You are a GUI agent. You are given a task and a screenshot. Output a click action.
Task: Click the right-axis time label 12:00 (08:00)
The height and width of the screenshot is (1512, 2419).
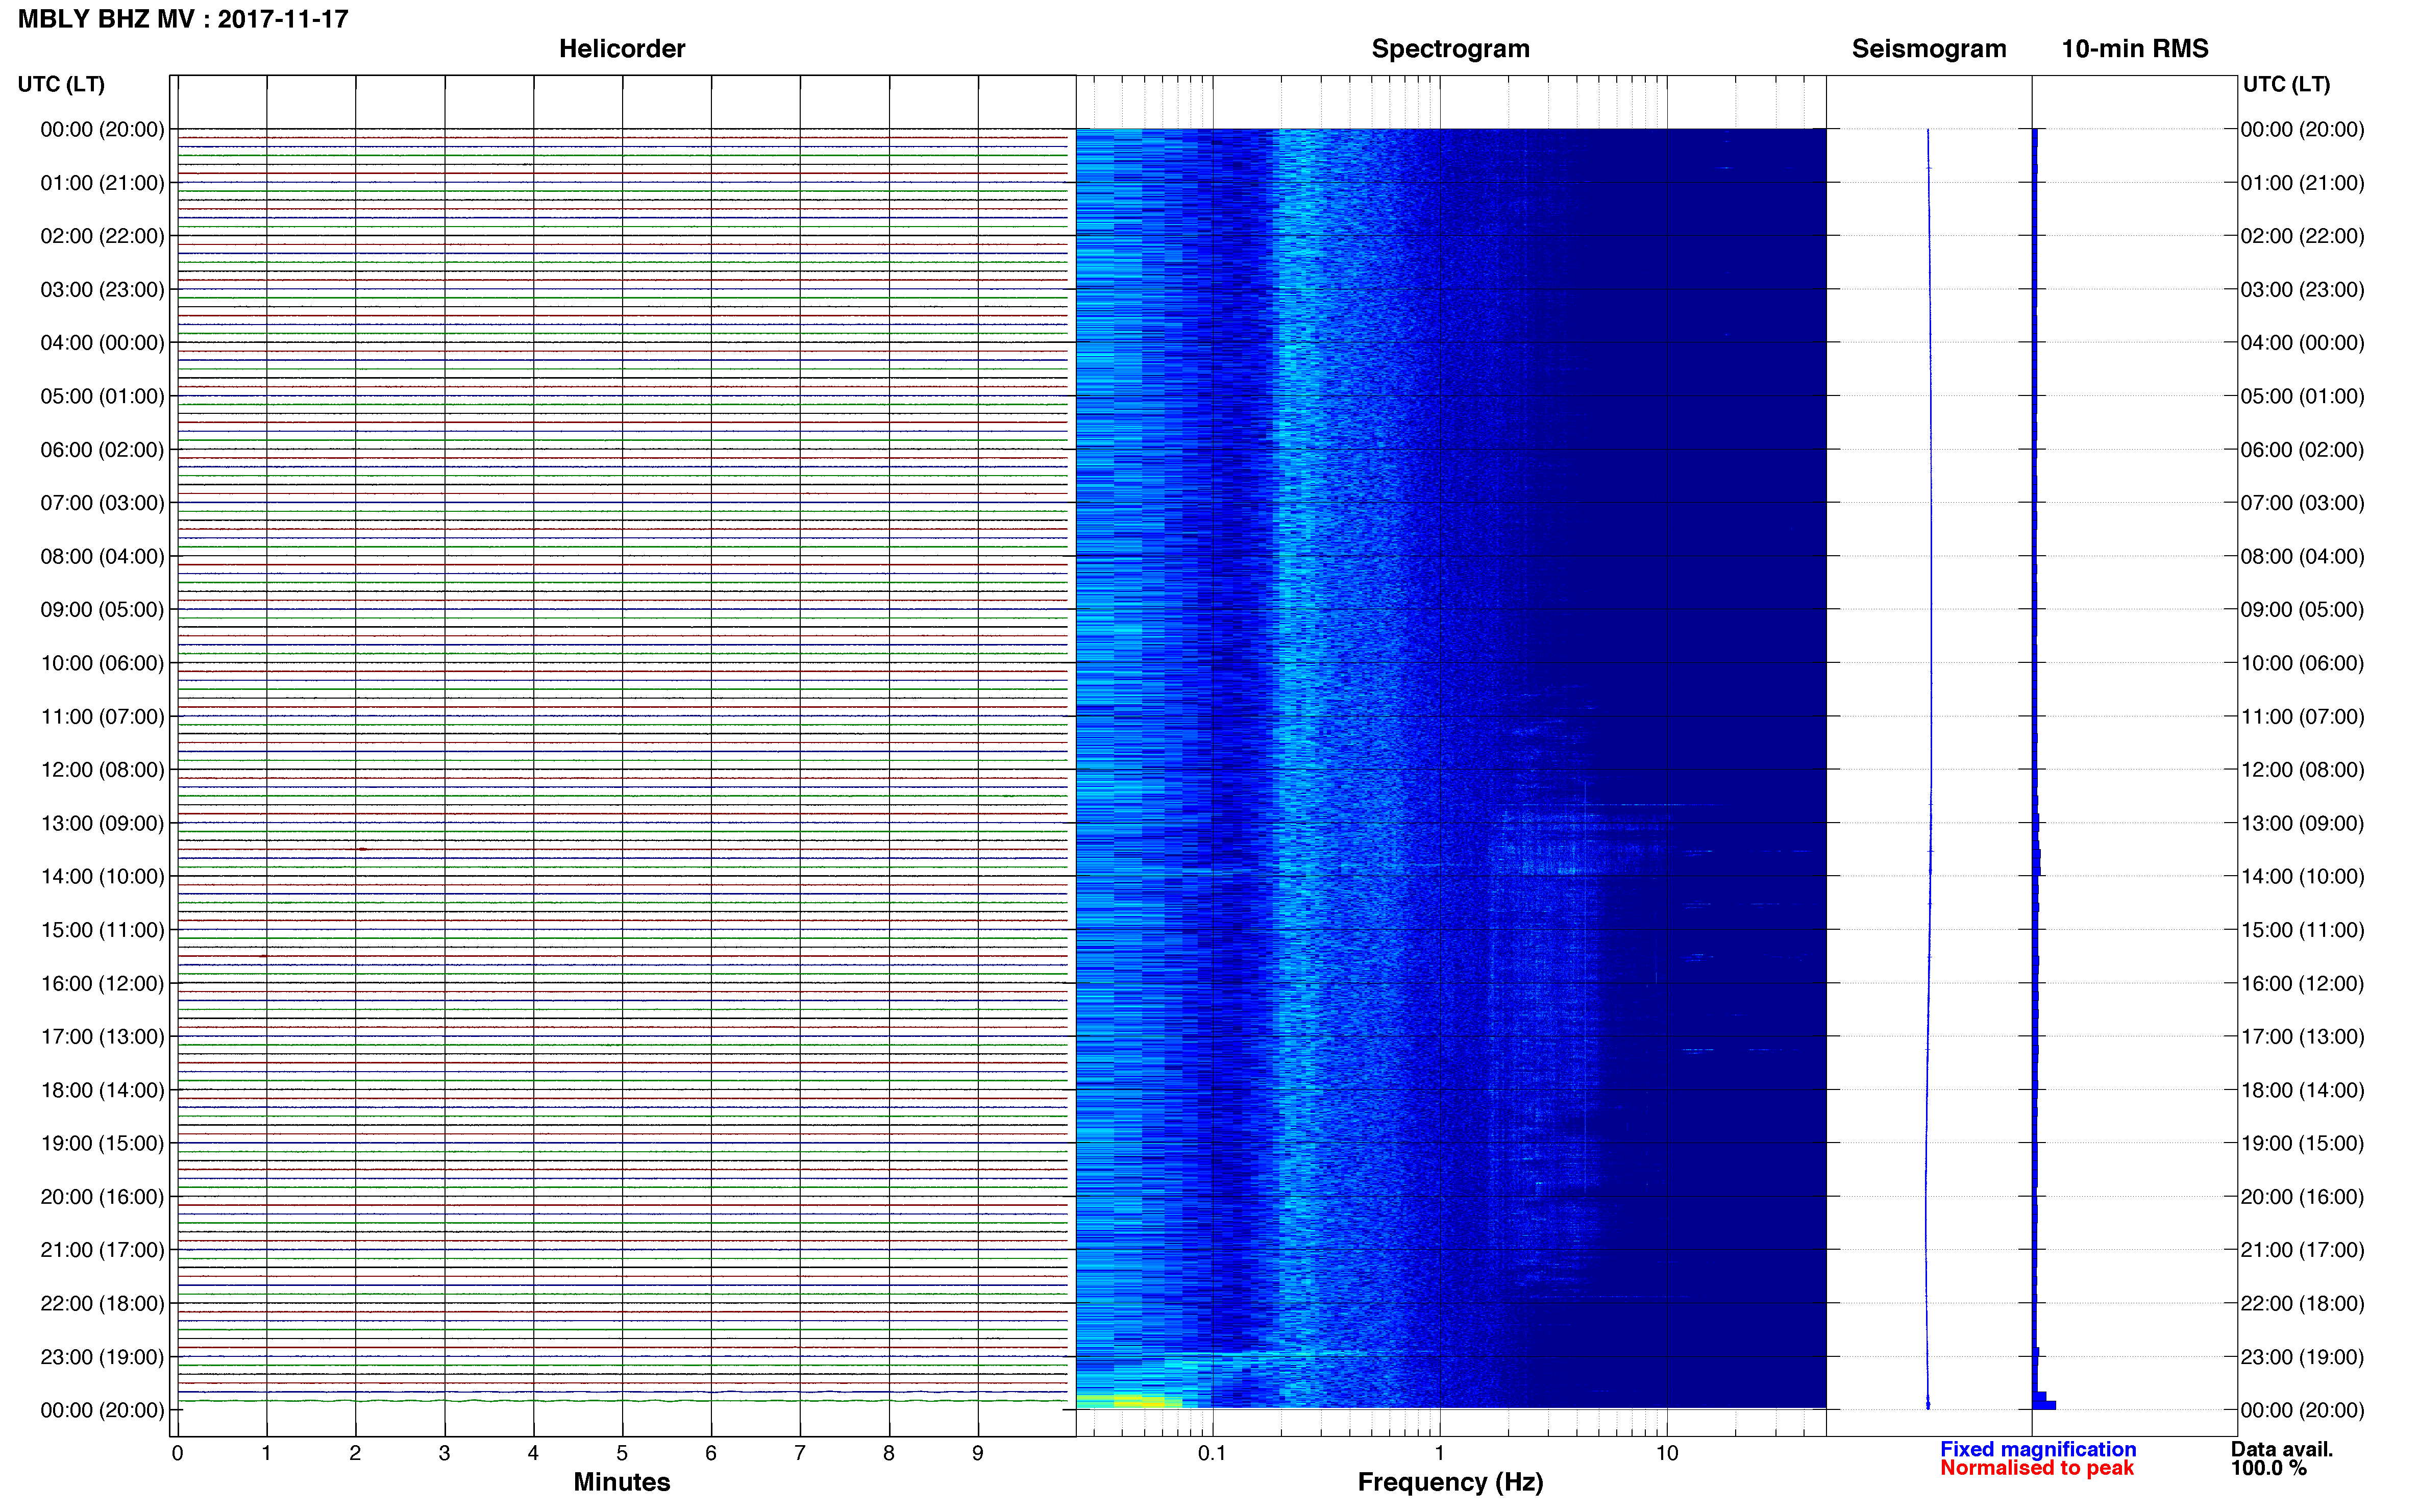(2302, 770)
